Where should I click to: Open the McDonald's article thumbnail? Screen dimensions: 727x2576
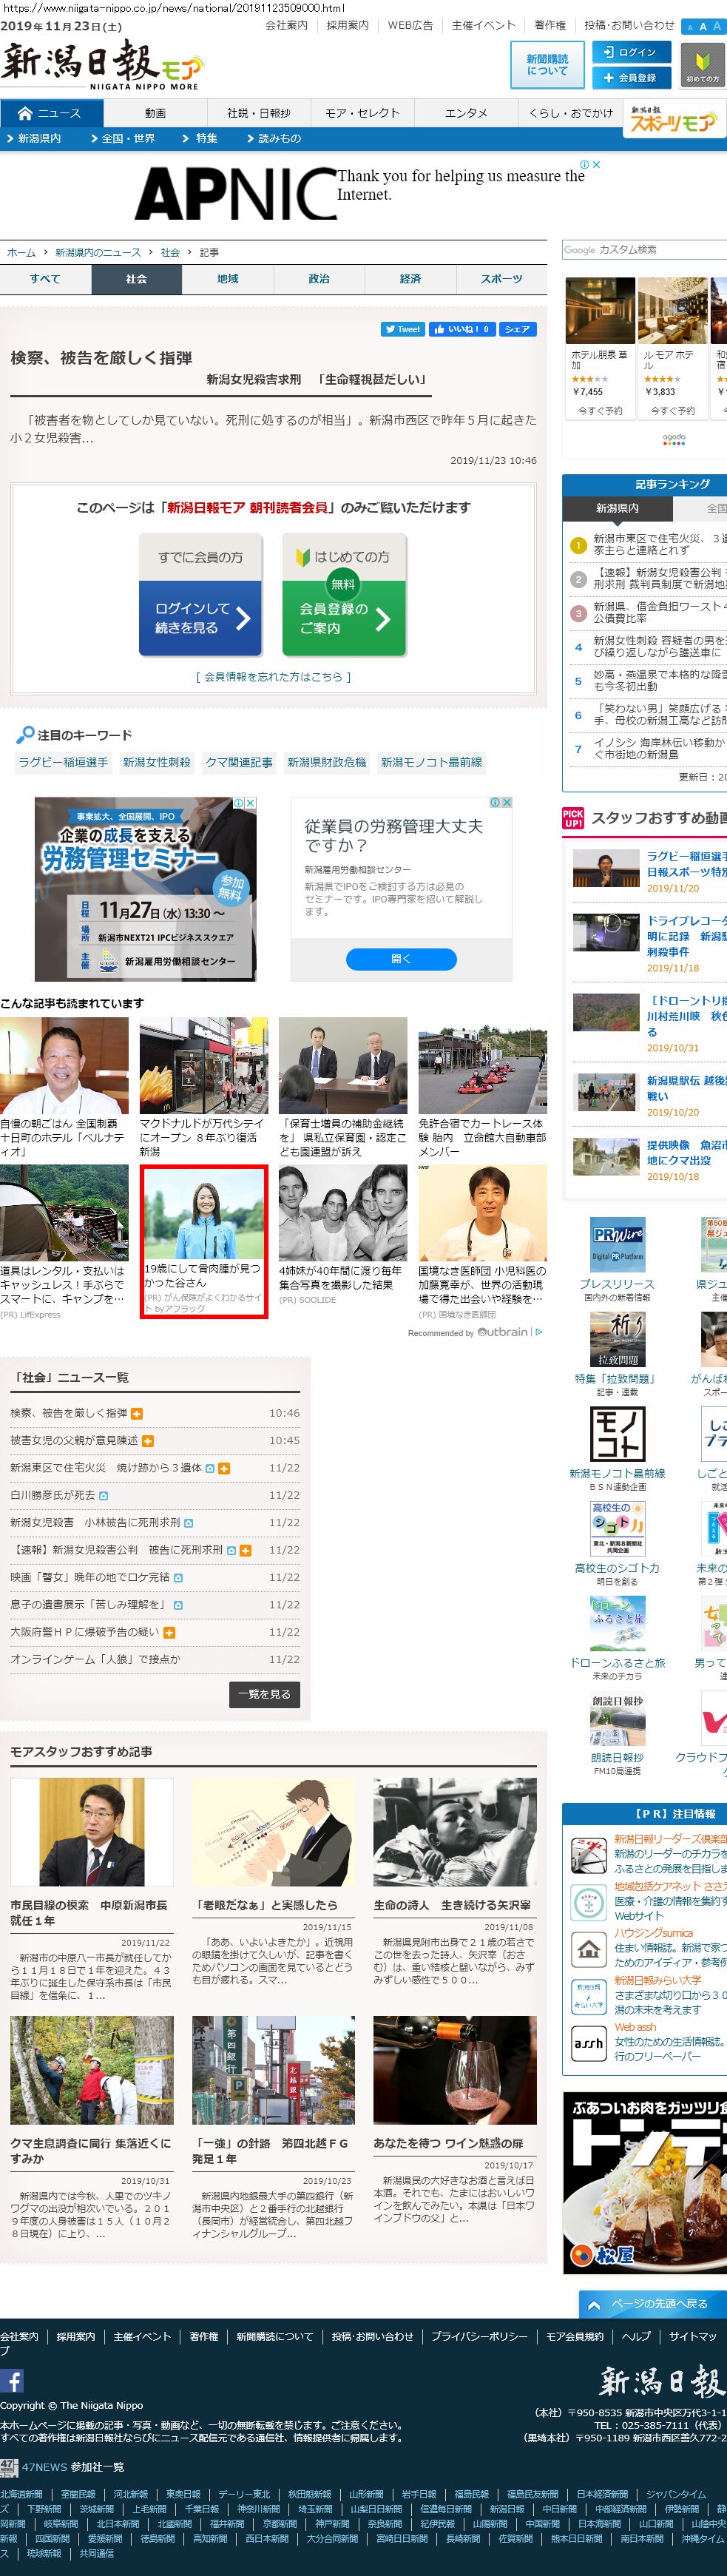pos(204,1065)
